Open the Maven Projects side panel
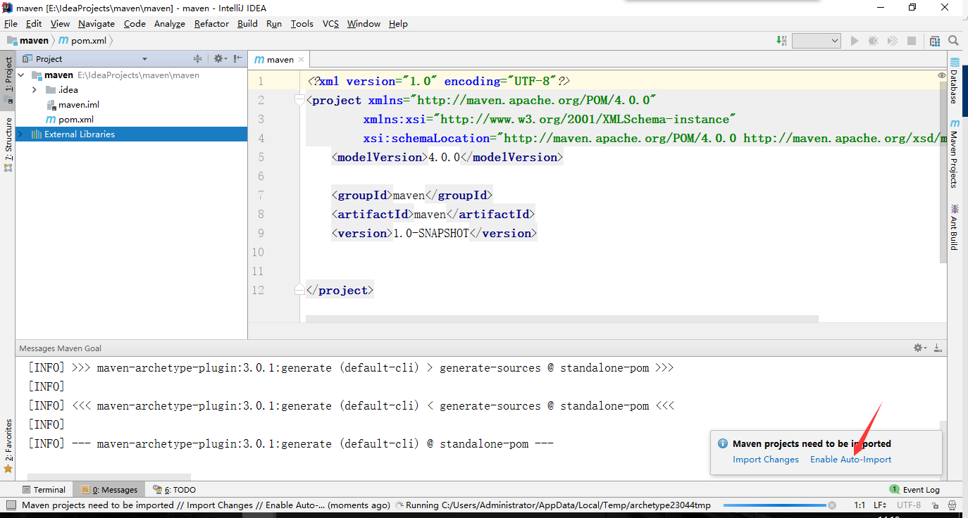This screenshot has height=518, width=968. 954,155
